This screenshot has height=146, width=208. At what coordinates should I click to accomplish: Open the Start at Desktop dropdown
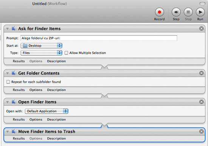(41, 46)
